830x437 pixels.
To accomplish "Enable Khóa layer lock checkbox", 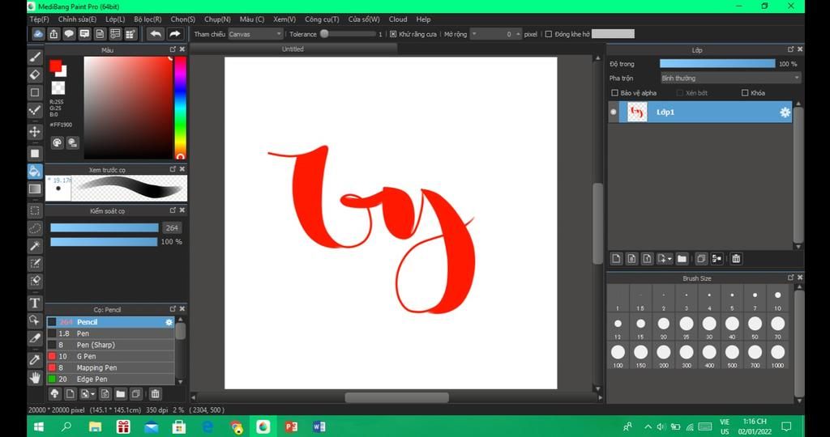I will click(x=745, y=92).
